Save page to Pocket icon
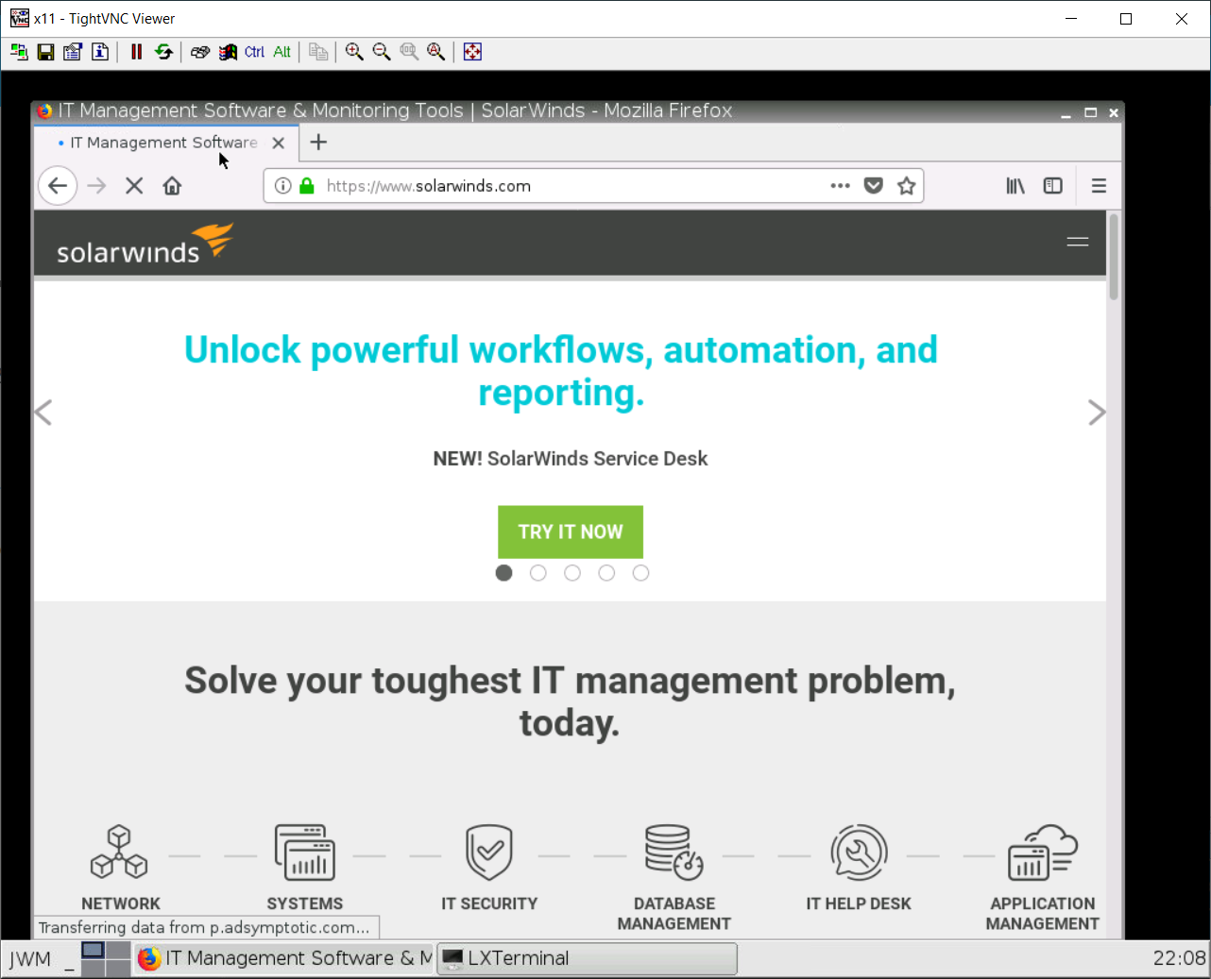This screenshot has width=1211, height=979. pyautogui.click(x=874, y=186)
